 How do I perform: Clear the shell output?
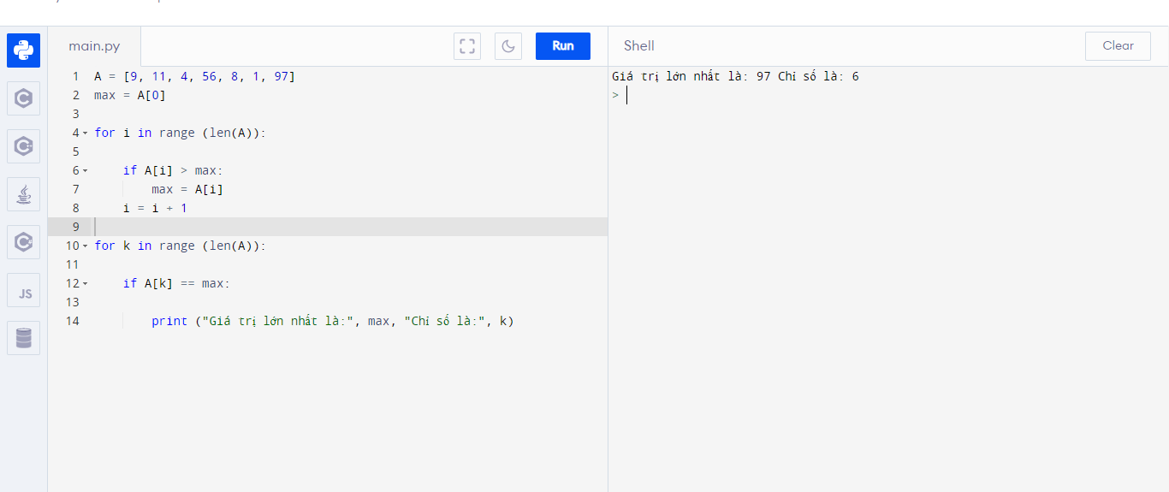point(1118,46)
